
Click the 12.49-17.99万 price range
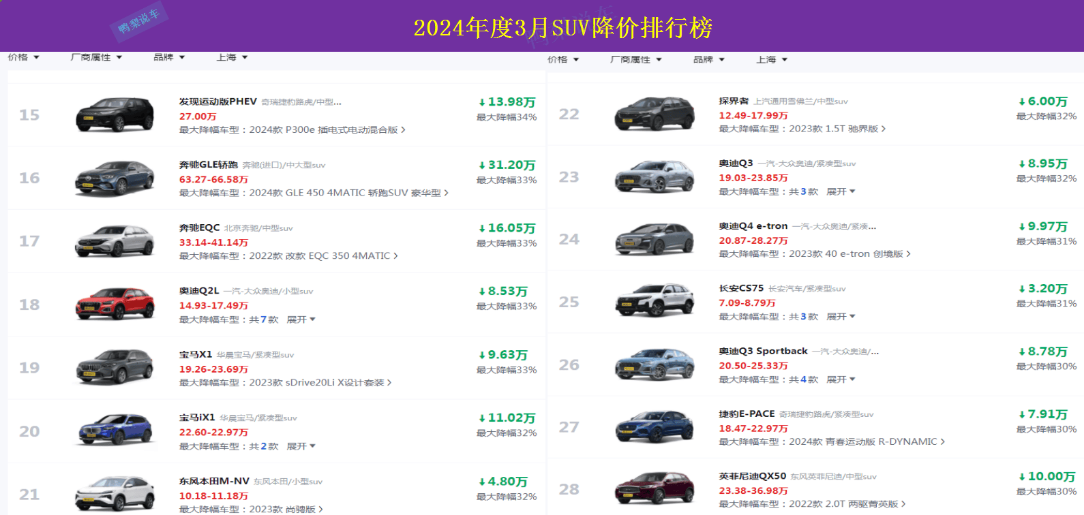click(x=753, y=116)
